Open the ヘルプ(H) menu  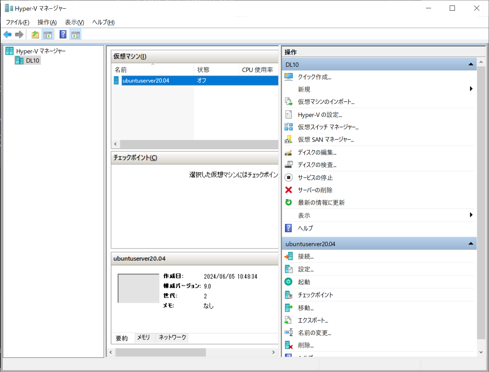pos(103,22)
